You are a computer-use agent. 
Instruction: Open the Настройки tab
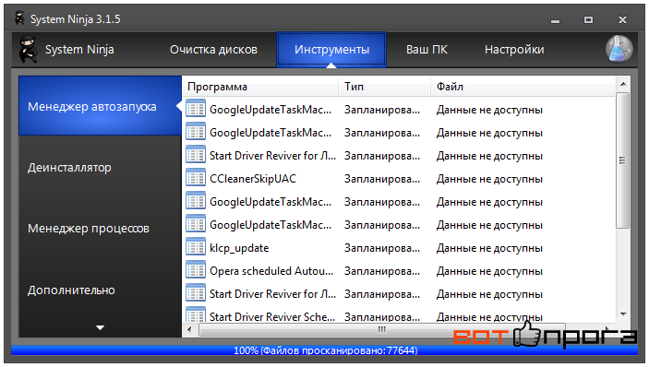[514, 50]
